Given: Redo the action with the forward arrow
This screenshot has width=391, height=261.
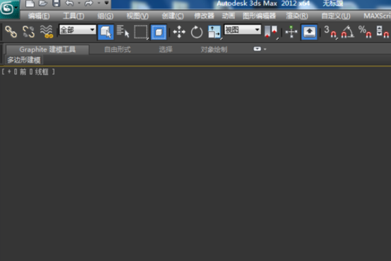Looking at the screenshot, I should 89,3.
